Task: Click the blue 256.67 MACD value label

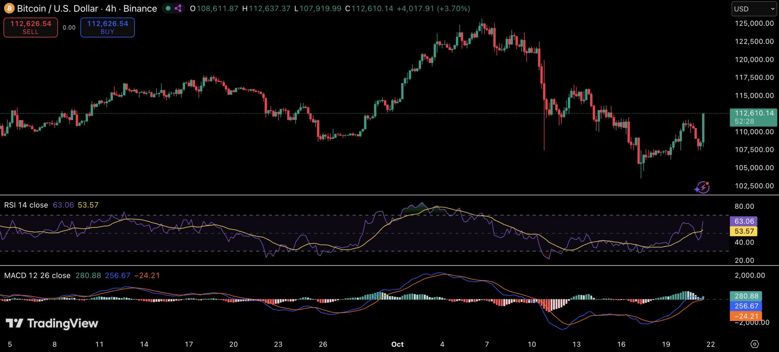Action: click(746, 306)
